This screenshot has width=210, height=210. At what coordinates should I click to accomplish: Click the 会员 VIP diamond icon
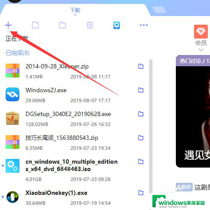pos(201,32)
